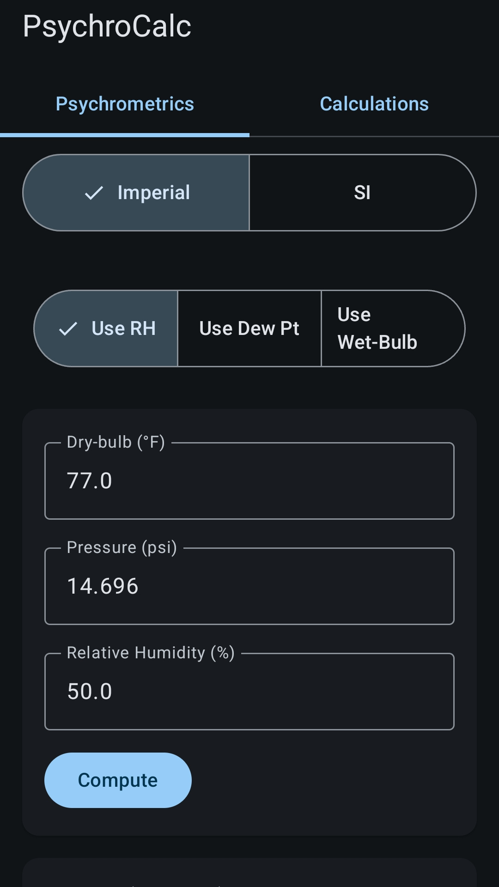Switch to SI units

point(363,193)
